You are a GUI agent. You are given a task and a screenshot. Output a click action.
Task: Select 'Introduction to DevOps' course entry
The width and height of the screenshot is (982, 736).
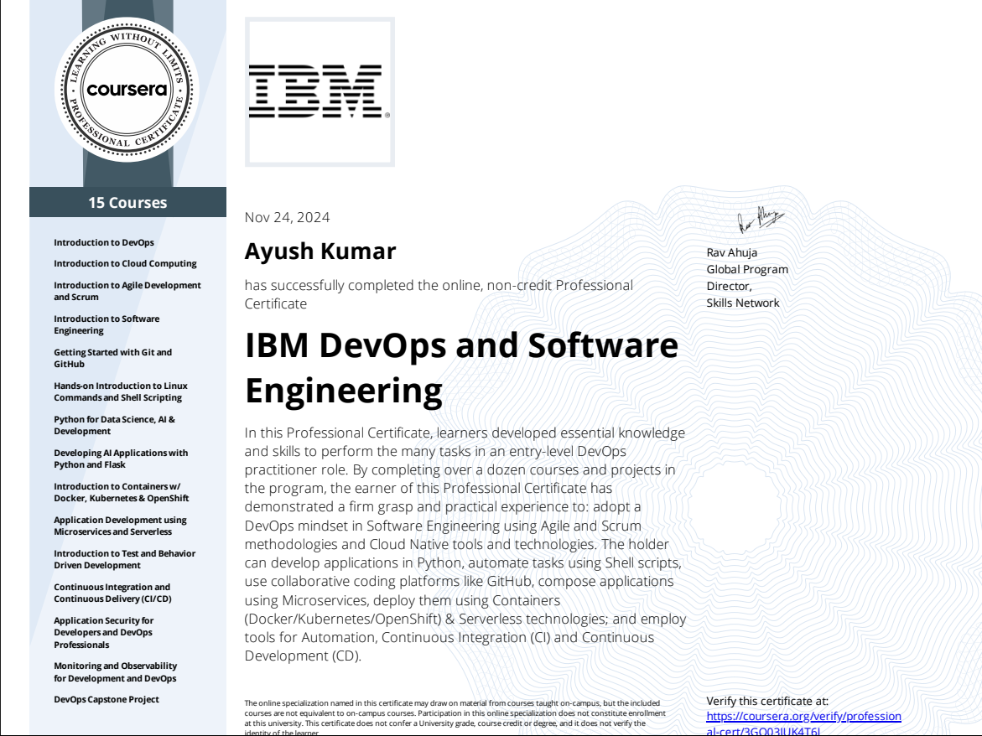[x=104, y=243]
